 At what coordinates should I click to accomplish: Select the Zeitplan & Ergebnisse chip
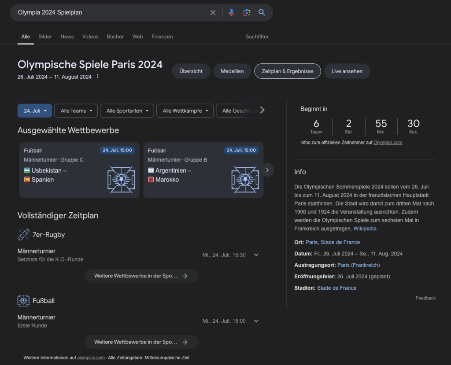point(288,71)
